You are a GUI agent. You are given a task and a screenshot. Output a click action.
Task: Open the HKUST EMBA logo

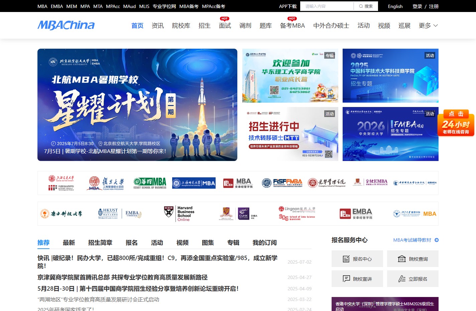[x=120, y=214]
